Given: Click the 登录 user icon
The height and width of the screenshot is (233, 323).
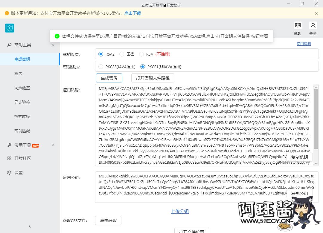Looking at the screenshot, I should (313, 25).
